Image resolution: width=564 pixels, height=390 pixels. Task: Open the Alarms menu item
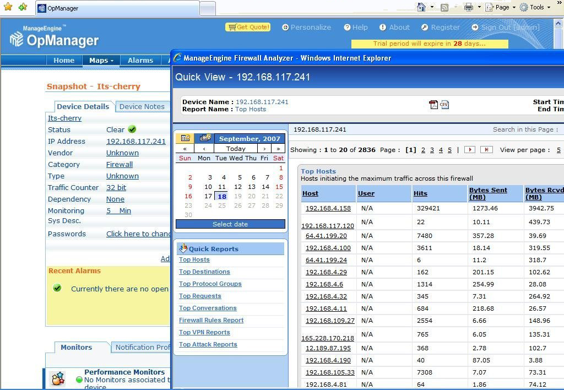[140, 61]
